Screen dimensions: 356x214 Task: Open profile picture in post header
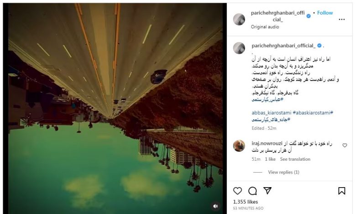coord(239,19)
